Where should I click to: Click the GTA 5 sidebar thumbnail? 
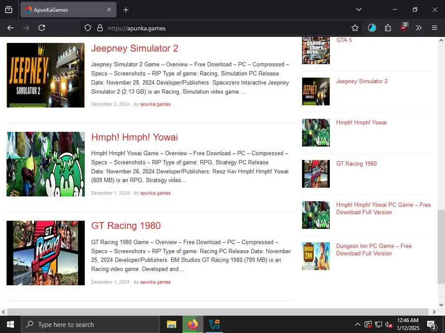pyautogui.click(x=316, y=50)
